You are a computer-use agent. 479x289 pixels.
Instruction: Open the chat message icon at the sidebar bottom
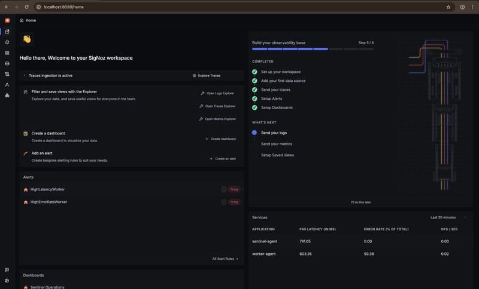coord(7,270)
